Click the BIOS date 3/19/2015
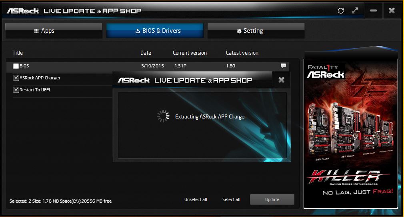Viewport: 404px width, 217px height. [152, 66]
